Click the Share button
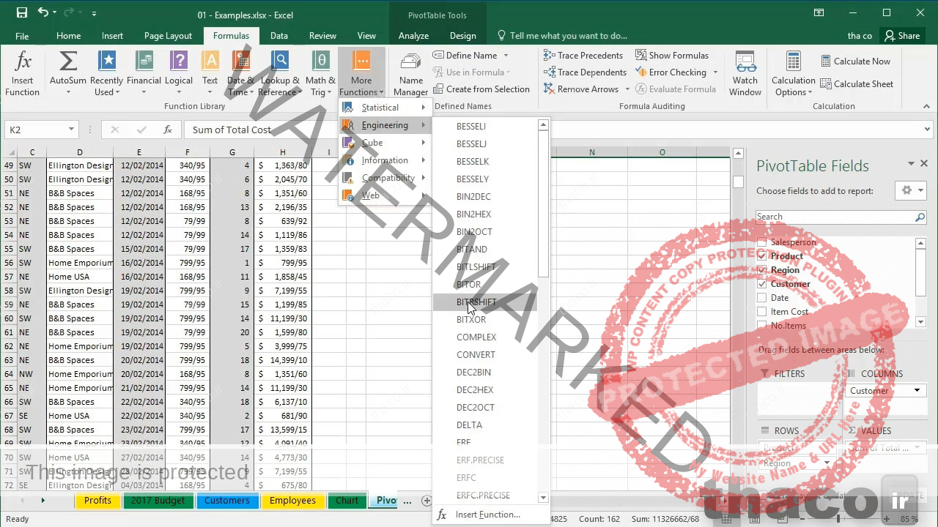This screenshot has width=938, height=527. [901, 35]
